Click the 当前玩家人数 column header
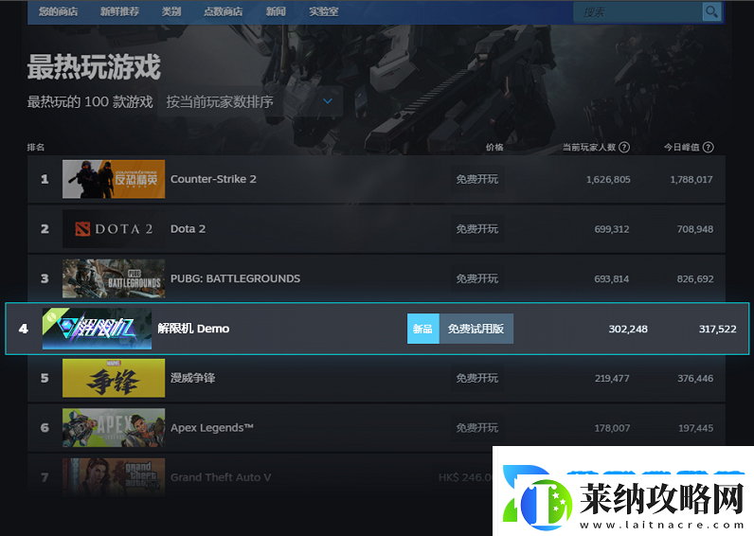 point(589,147)
